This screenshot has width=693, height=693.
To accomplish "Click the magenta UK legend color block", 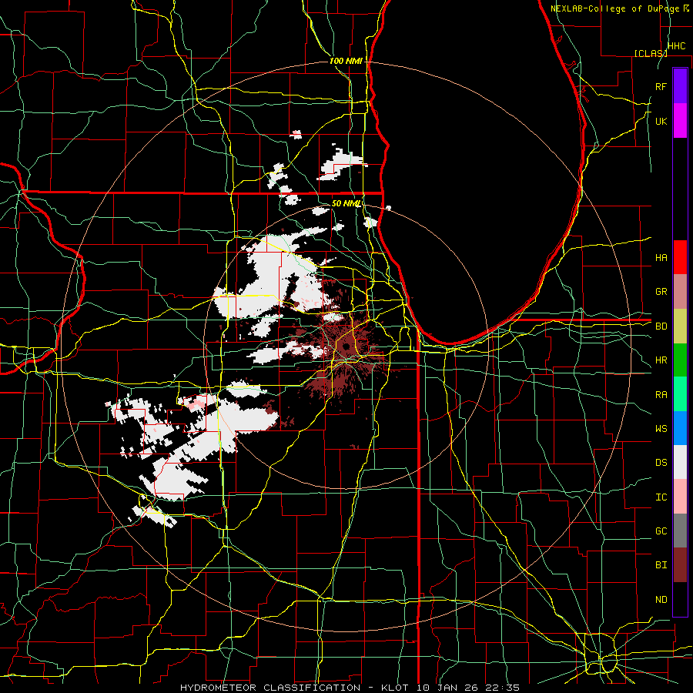I will point(680,121).
